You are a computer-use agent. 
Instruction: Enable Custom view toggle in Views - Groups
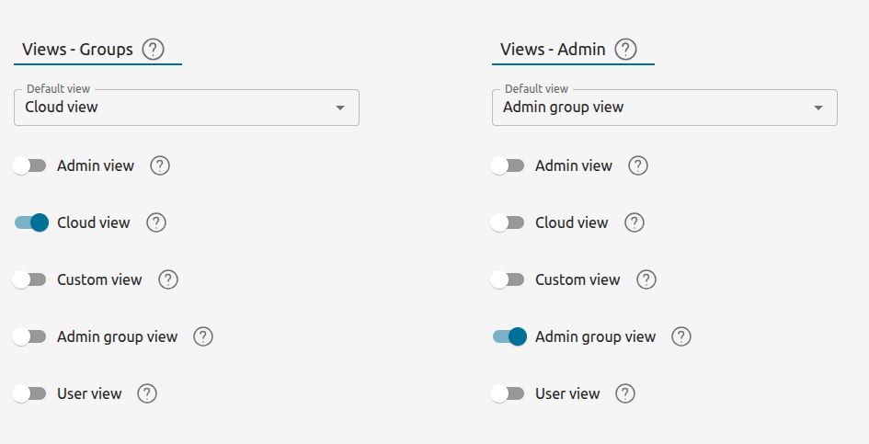tap(30, 279)
